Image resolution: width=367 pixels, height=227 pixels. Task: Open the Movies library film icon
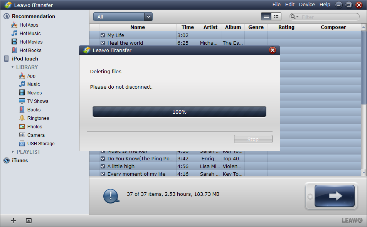(22, 92)
